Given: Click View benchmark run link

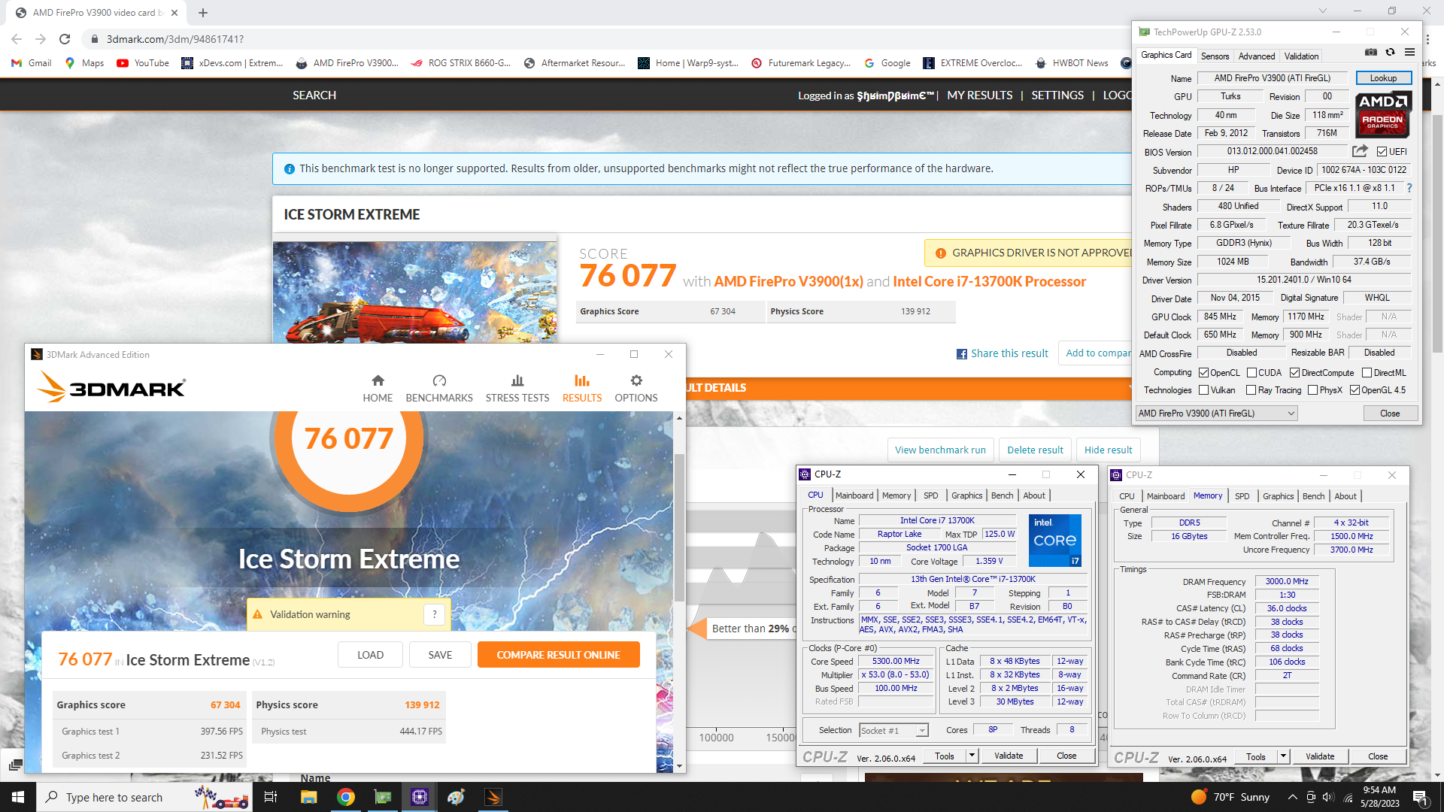Looking at the screenshot, I should coord(940,450).
